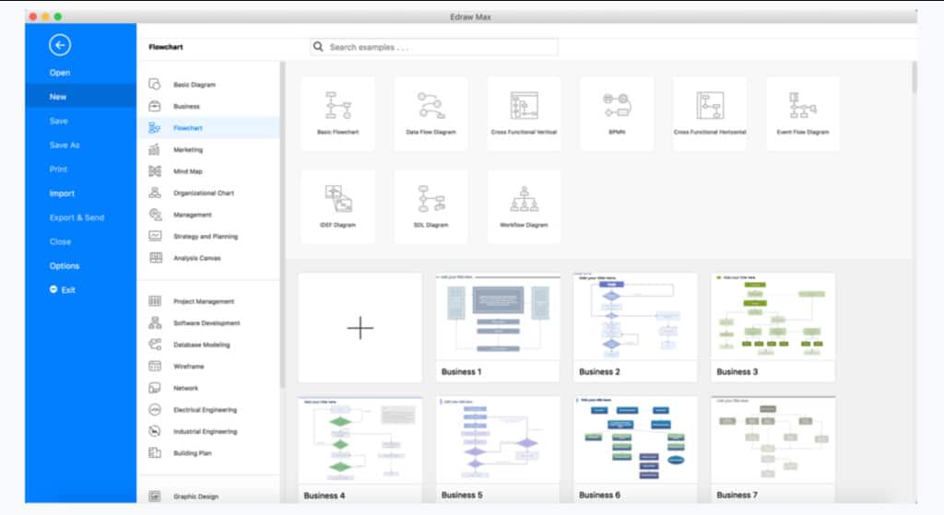Image resolution: width=944 pixels, height=515 pixels.
Task: Click the search magnifier icon
Action: coord(318,46)
